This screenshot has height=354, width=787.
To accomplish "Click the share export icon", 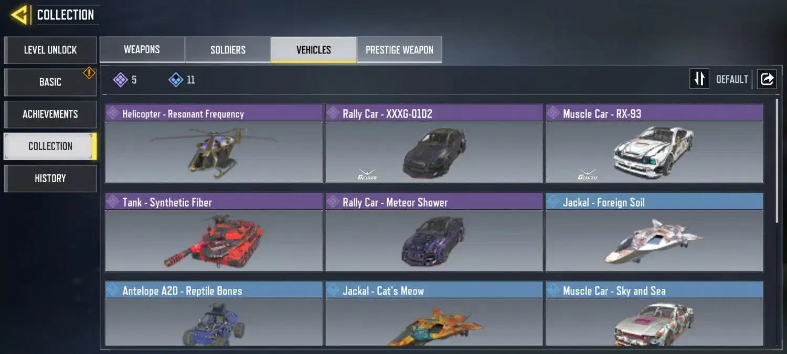I will coord(767,79).
